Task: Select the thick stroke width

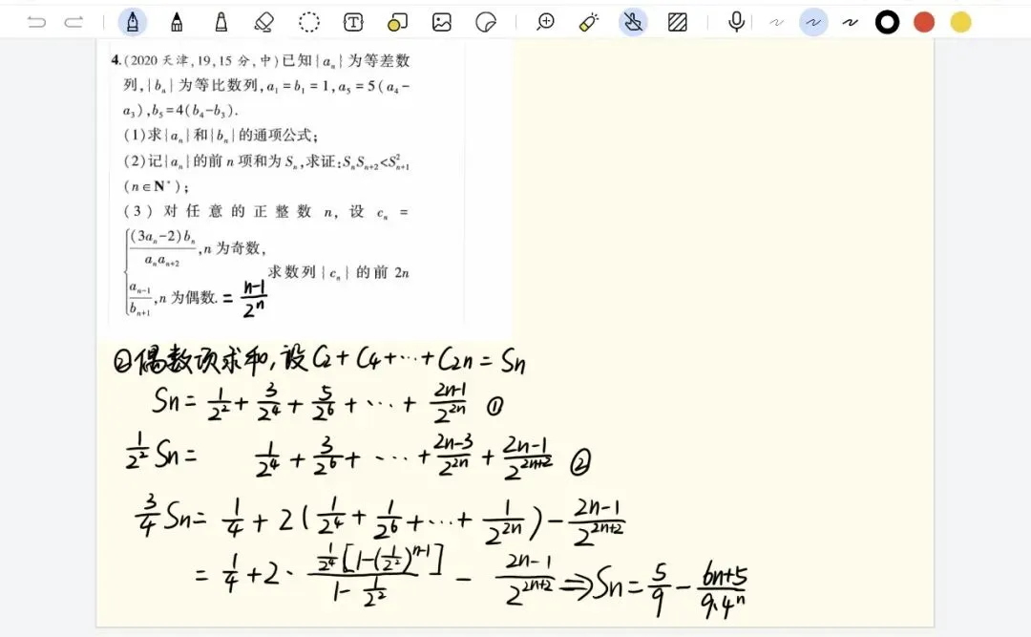Action: [850, 21]
